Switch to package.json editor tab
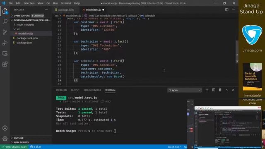 (x=66, y=10)
